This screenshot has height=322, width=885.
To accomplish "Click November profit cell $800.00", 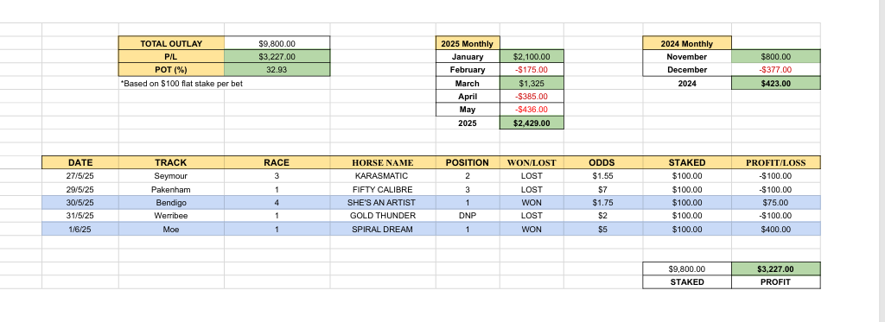I will 776,56.
